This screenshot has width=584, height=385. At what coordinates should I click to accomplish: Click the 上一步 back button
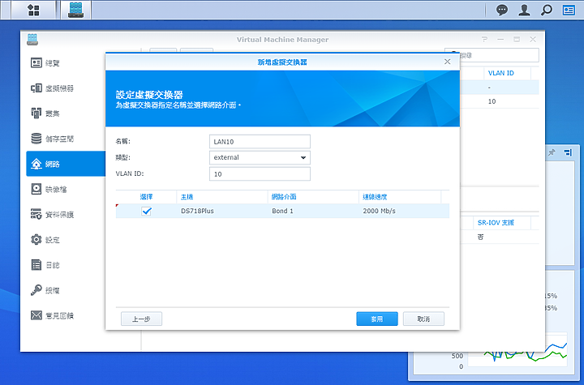(141, 319)
